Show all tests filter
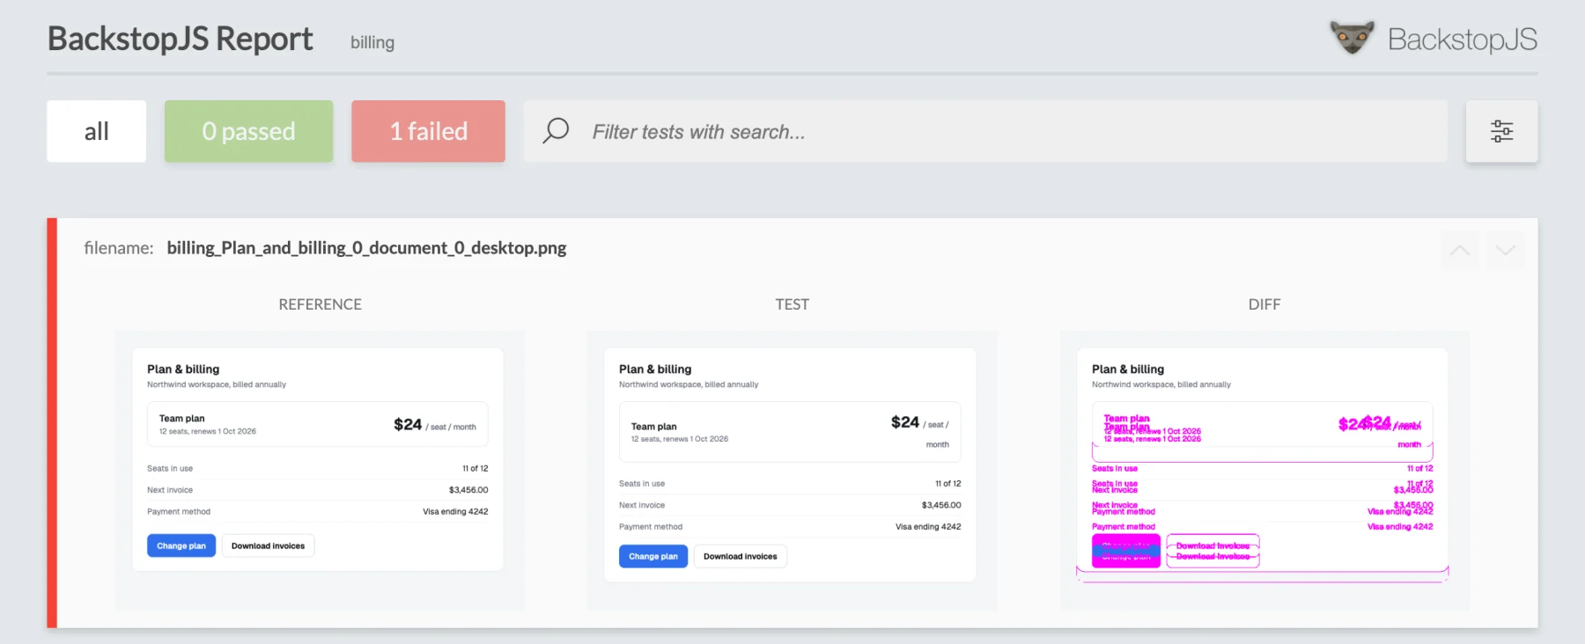This screenshot has height=644, width=1585. (97, 131)
